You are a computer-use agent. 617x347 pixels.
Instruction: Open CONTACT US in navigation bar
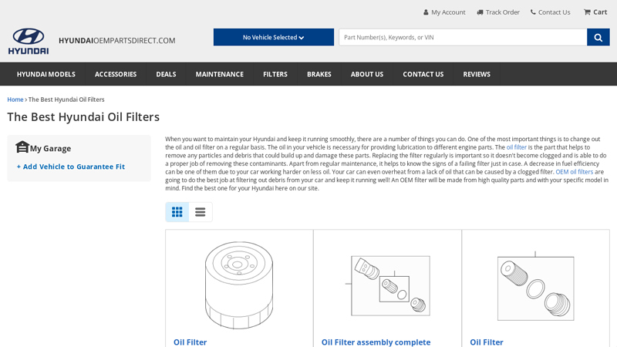coord(423,74)
